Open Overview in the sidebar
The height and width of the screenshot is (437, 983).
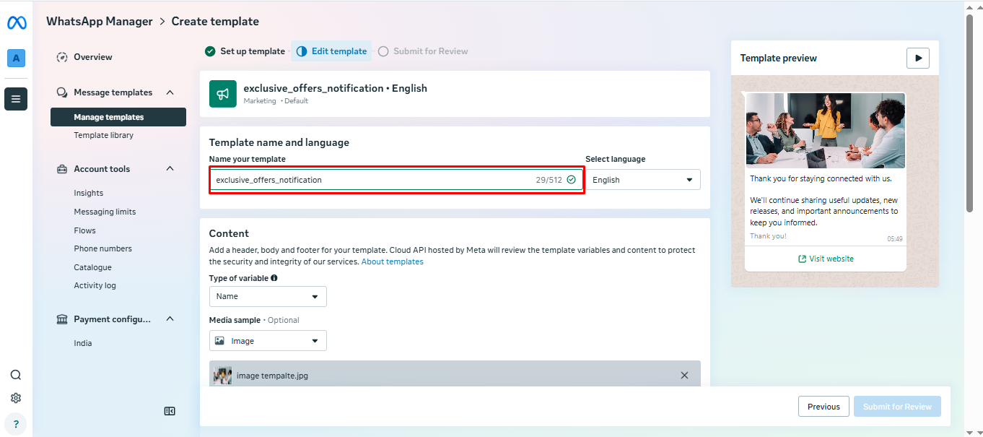[x=93, y=57]
